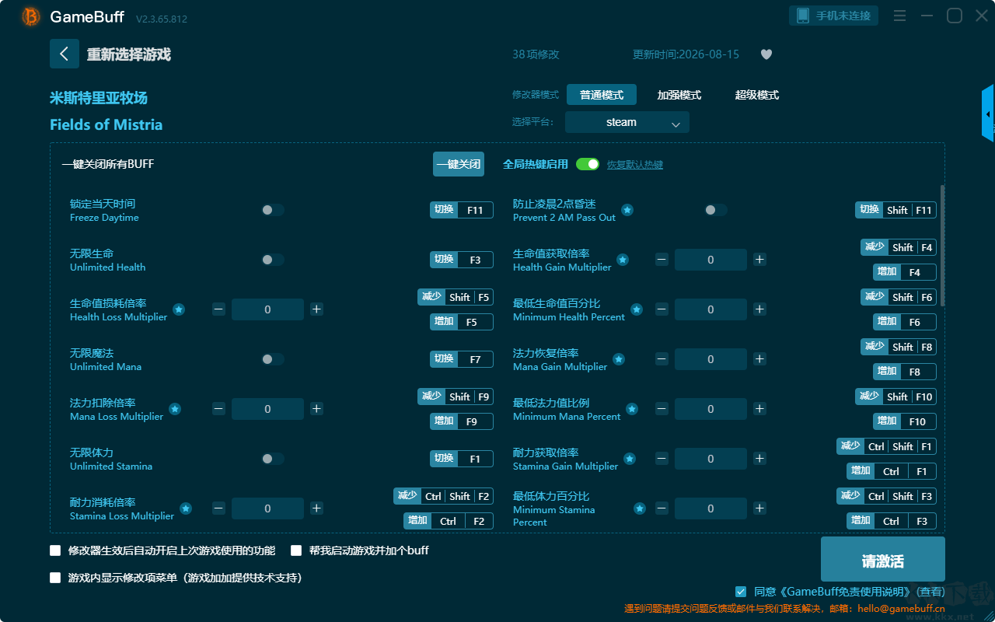Open the hamburger menu icon
995x622 pixels.
click(899, 16)
